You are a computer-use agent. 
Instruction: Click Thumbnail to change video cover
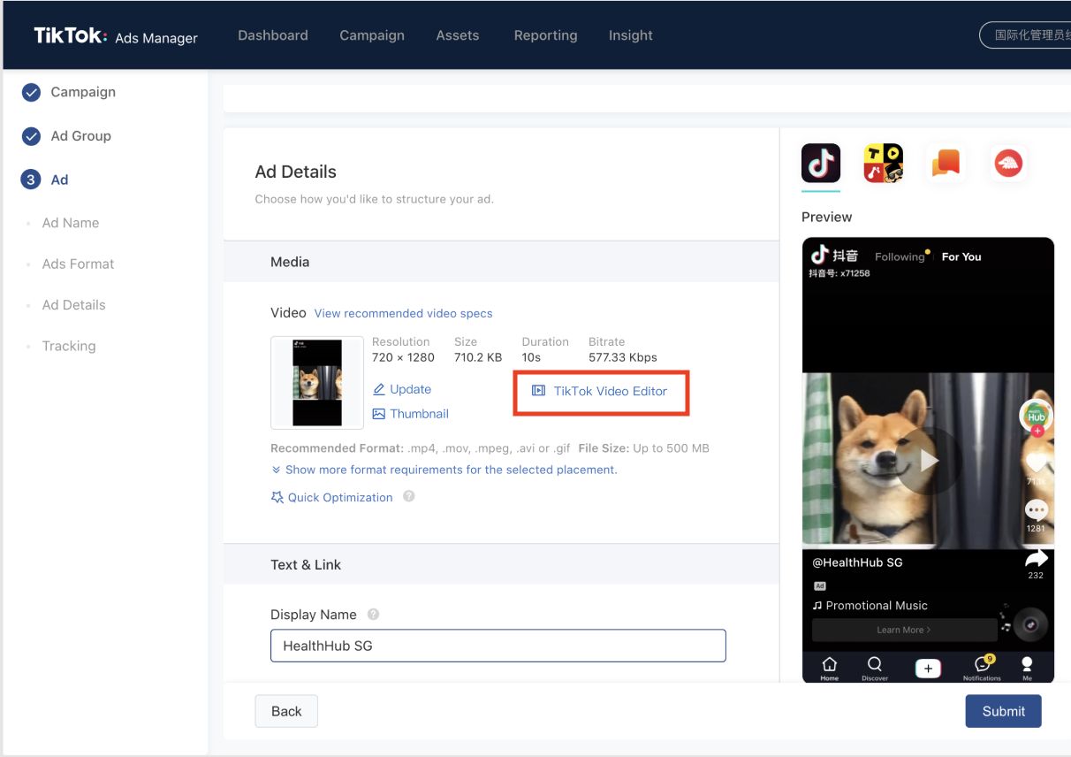tap(411, 414)
